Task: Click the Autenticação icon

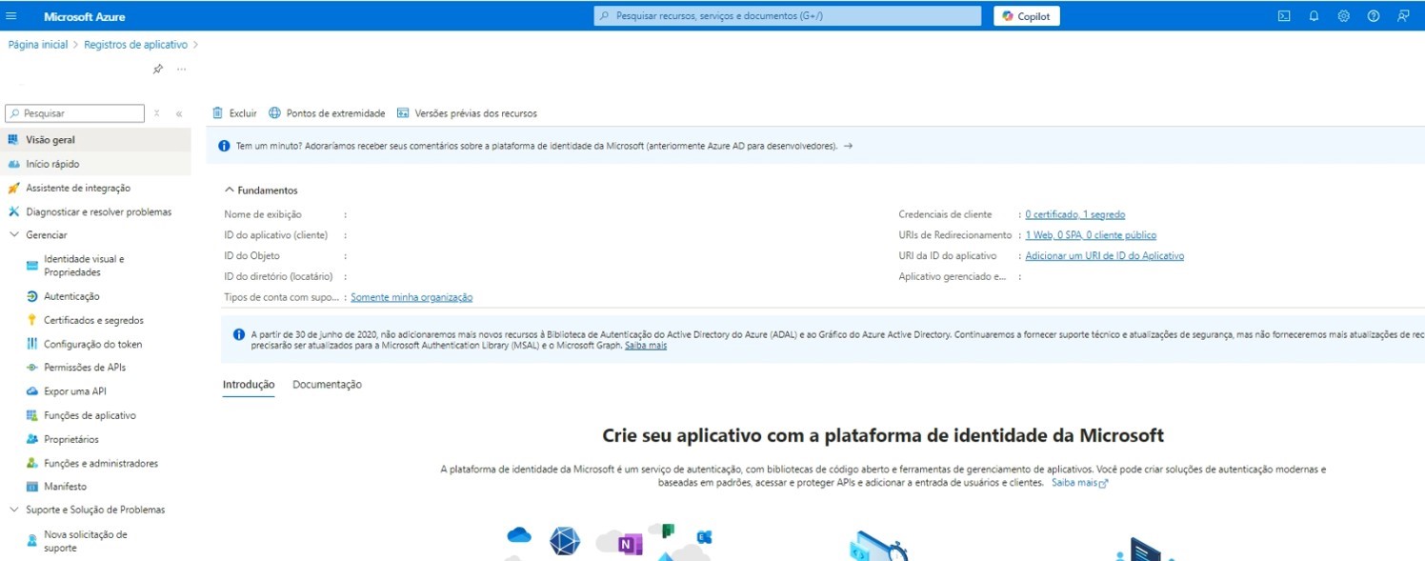Action: 32,296
